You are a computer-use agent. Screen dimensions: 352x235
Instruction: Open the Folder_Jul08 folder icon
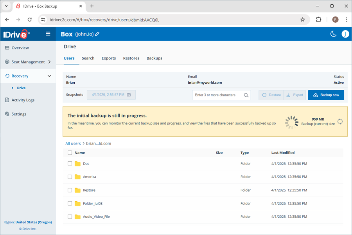coord(77,203)
